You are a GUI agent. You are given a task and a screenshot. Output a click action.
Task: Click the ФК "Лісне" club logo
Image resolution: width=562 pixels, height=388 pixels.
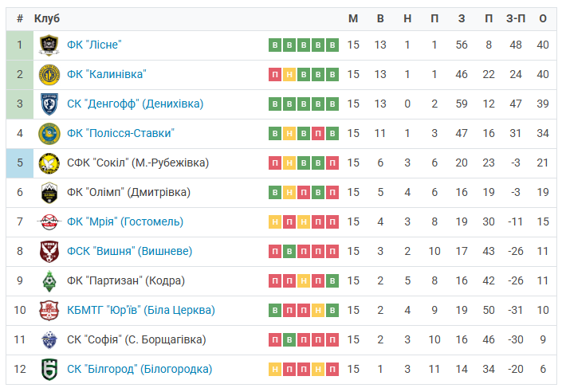point(49,45)
